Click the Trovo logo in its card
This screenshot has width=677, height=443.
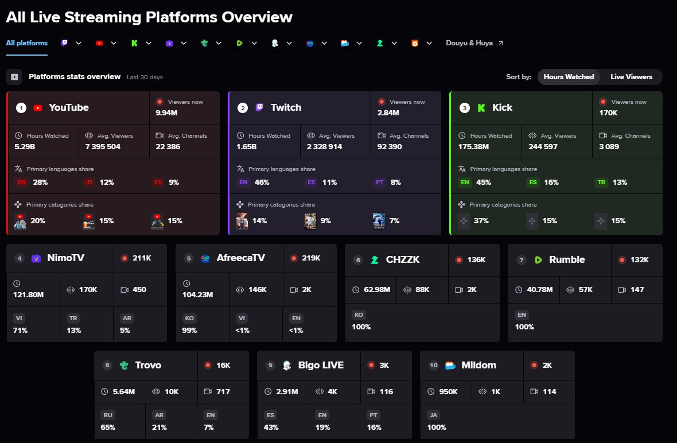click(124, 366)
